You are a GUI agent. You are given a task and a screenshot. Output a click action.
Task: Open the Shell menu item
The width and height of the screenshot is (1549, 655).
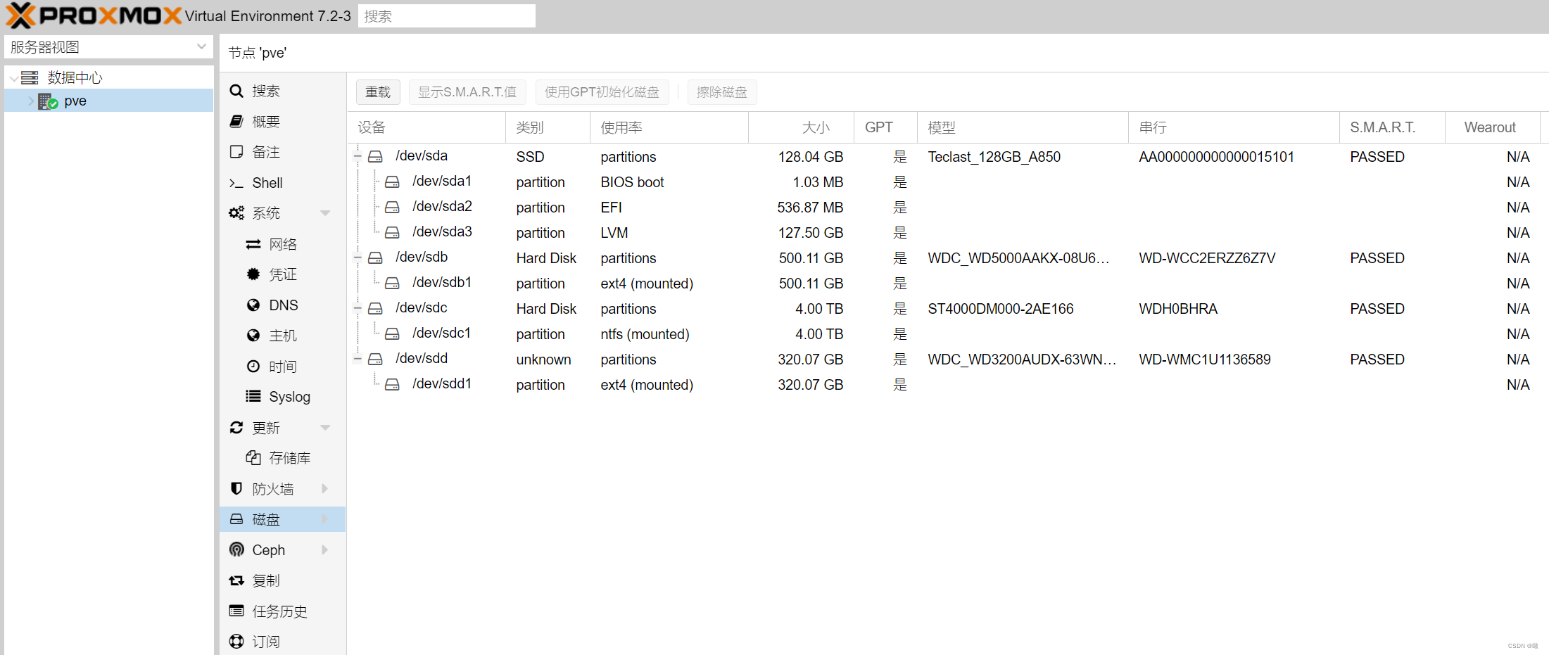(282, 183)
